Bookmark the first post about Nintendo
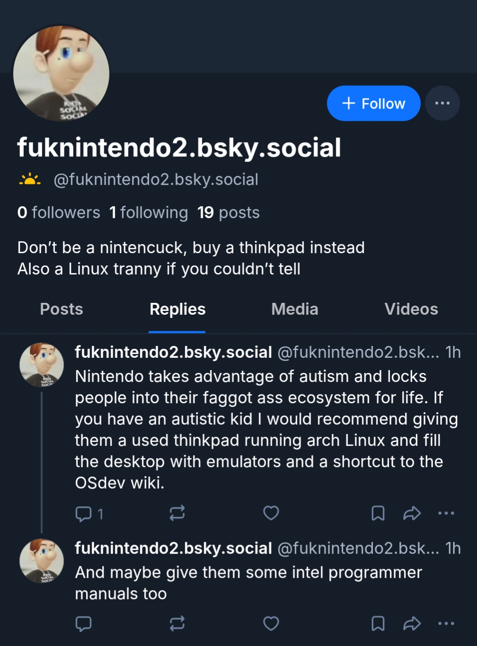This screenshot has height=646, width=477. [x=378, y=513]
